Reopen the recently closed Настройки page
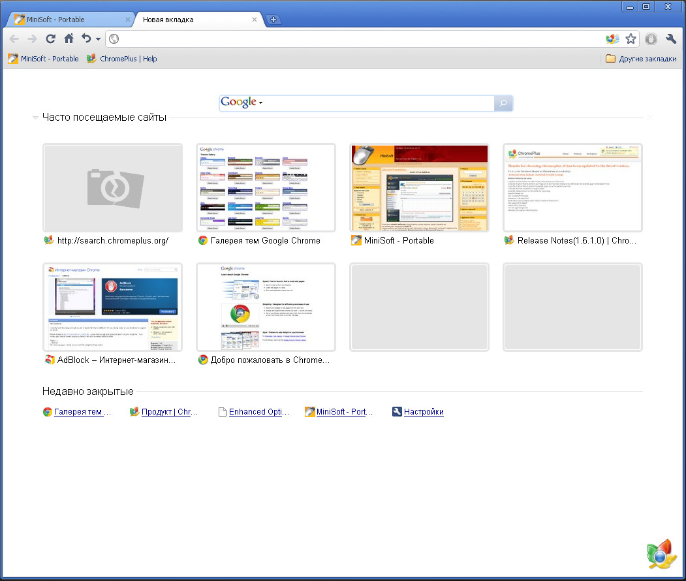 pos(424,412)
